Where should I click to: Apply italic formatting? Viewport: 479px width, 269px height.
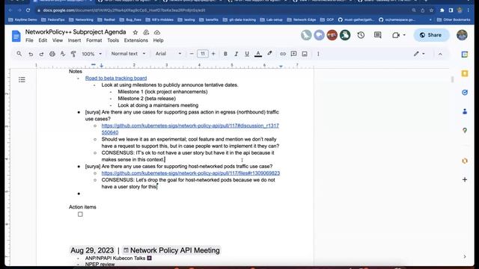click(x=237, y=54)
